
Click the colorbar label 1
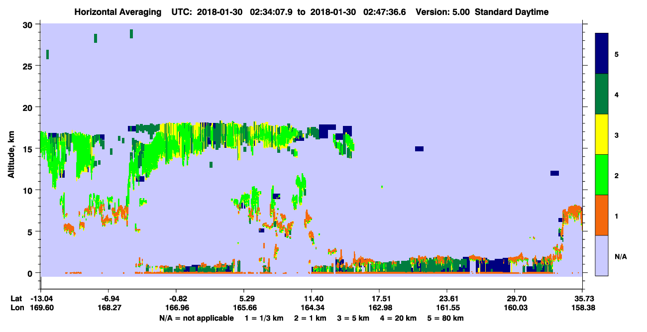click(617, 216)
